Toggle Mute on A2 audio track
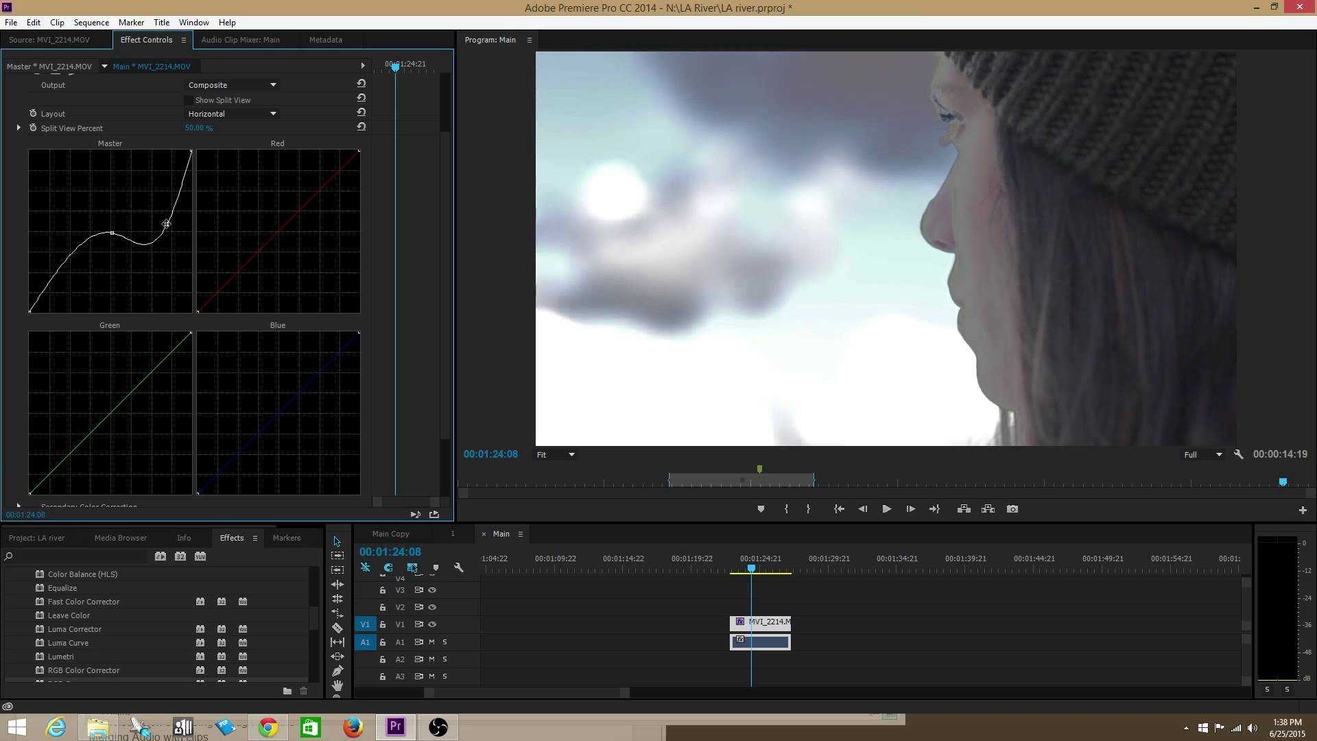The image size is (1317, 741). 431,659
